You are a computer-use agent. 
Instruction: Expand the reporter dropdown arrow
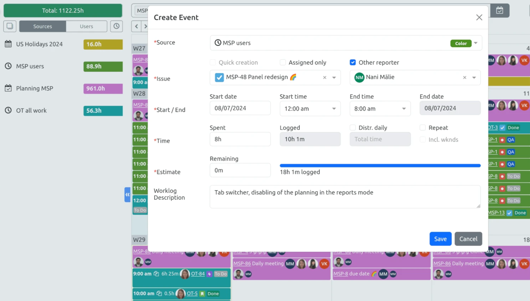(474, 77)
